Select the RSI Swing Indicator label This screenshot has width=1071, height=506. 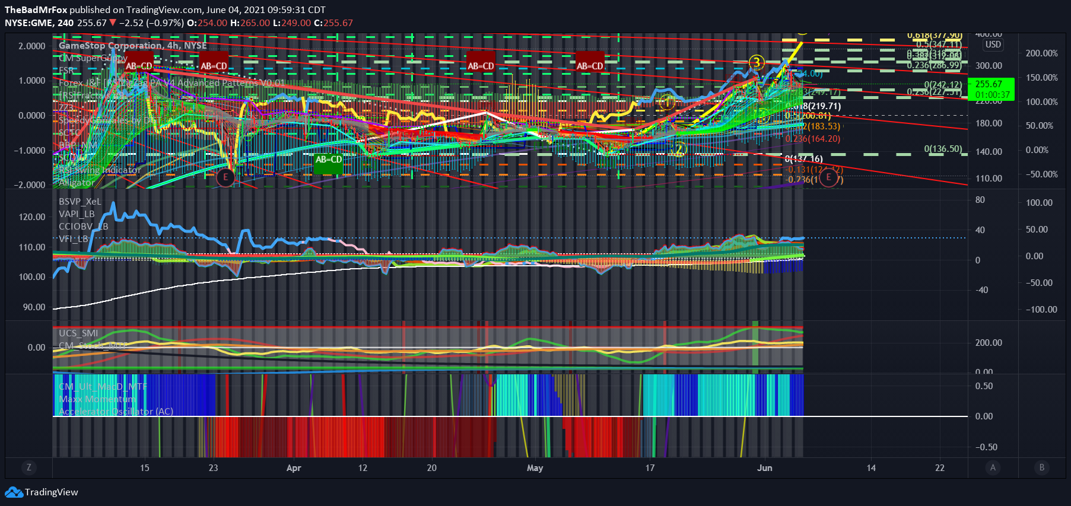[x=100, y=170]
